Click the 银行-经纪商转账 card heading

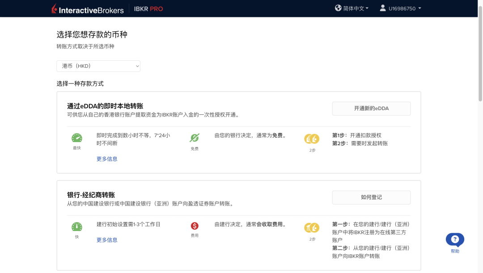(x=91, y=195)
